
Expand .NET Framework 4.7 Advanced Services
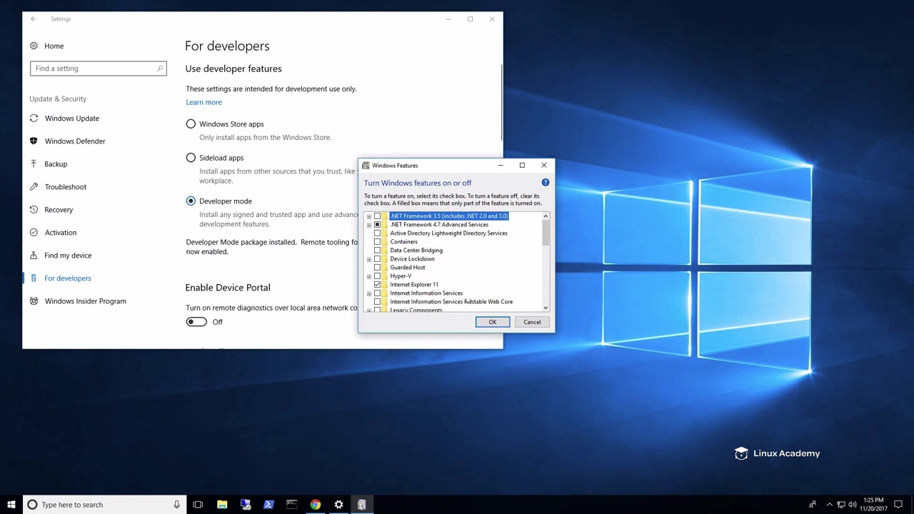click(x=369, y=225)
